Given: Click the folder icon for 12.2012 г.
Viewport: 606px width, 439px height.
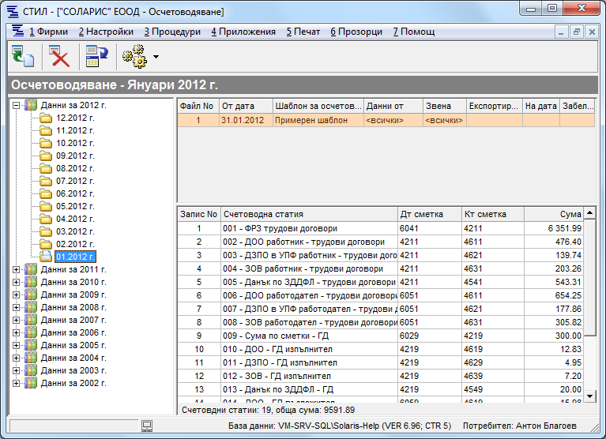Looking at the screenshot, I should (x=46, y=118).
